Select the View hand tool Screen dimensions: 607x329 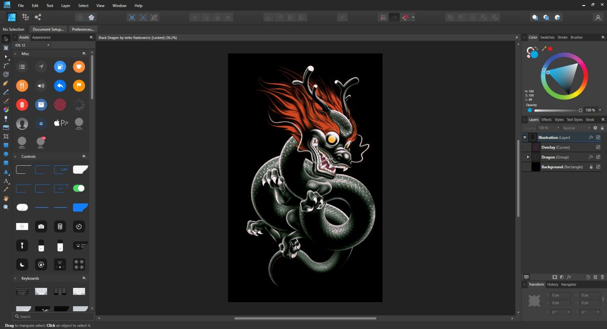[6, 198]
